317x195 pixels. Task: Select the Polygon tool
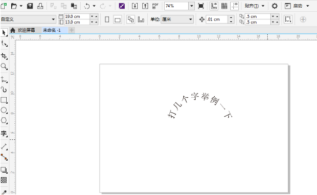[x=4, y=121]
